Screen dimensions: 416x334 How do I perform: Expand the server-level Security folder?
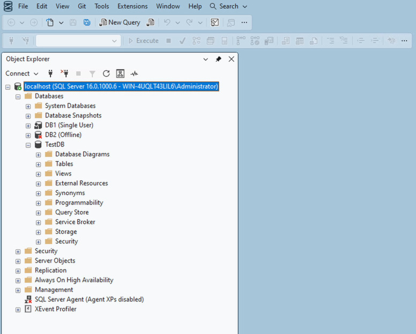[x=18, y=252]
